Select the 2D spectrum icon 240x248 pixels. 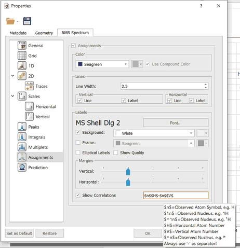[22, 76]
